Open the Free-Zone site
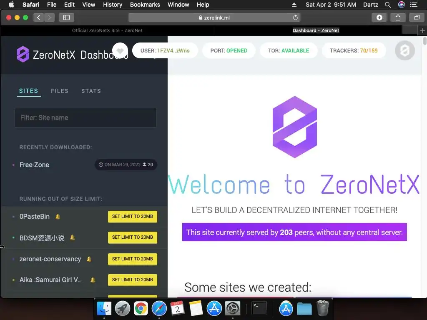 34,165
